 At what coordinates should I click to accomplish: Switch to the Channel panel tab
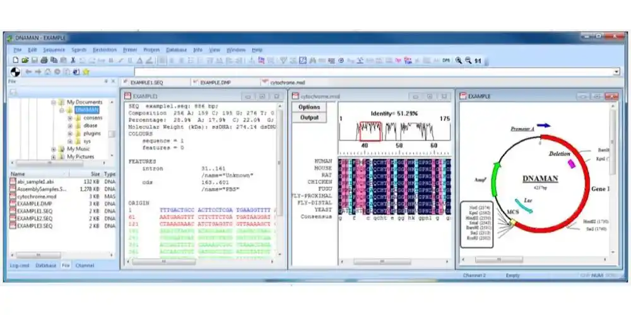85,266
